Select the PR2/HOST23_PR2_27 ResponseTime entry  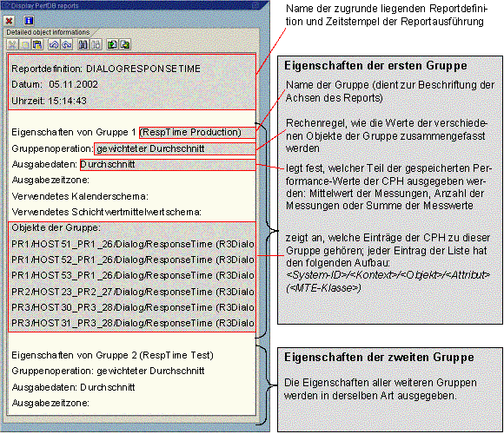tap(132, 292)
